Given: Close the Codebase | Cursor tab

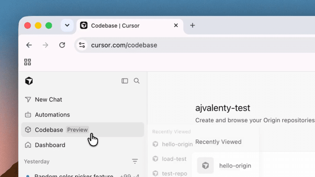Looking at the screenshot, I should pos(176,25).
